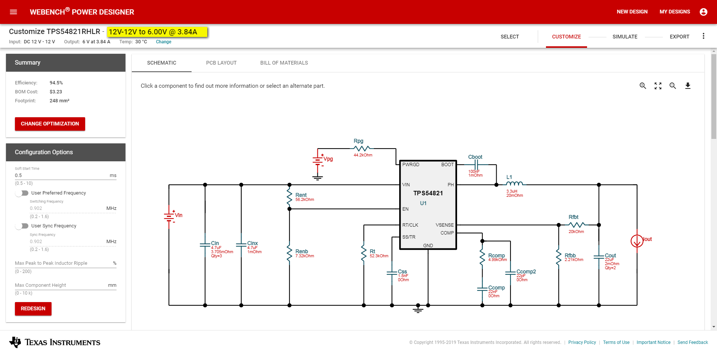Select the Rfbb feedback resistor
The width and height of the screenshot is (717, 354).
tap(559, 257)
